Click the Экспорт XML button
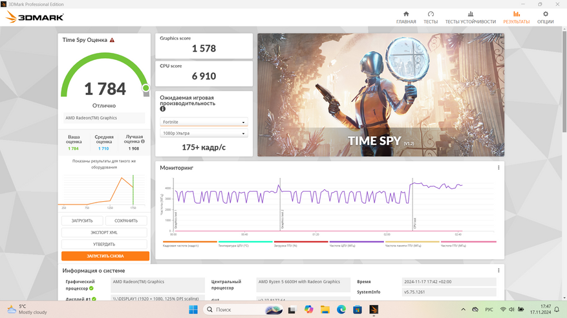 [104, 232]
